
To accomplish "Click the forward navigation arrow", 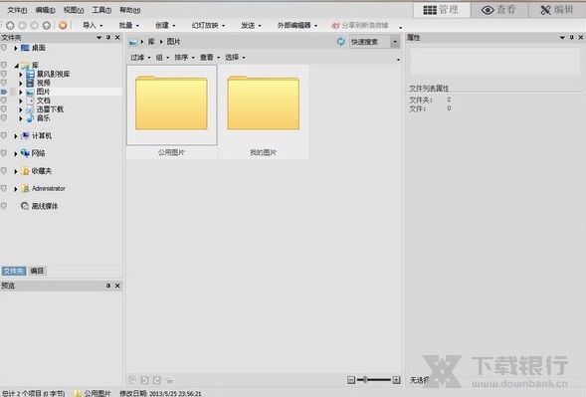I will [35, 26].
